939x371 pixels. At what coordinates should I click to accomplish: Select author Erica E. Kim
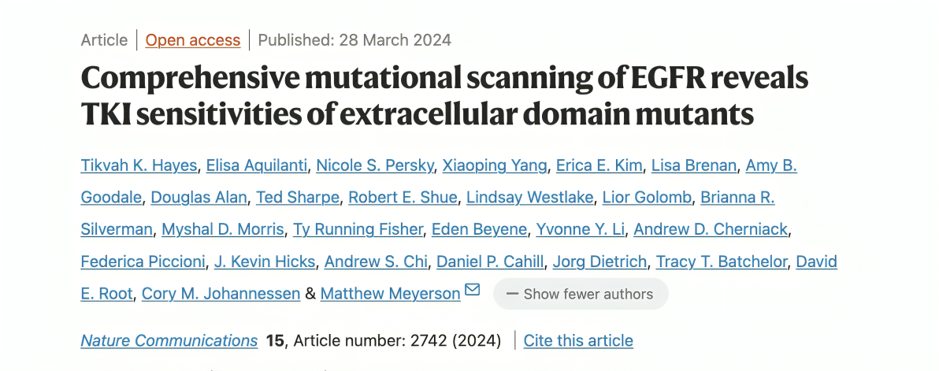click(599, 165)
